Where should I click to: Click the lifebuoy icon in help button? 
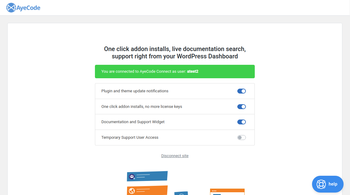(x=321, y=184)
